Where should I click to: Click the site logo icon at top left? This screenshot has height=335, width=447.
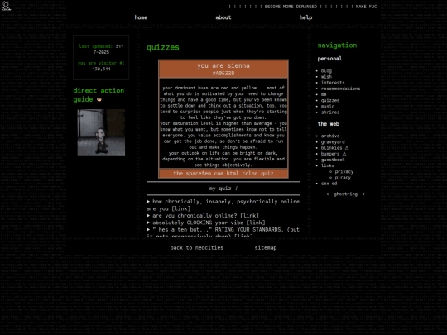click(x=6, y=6)
